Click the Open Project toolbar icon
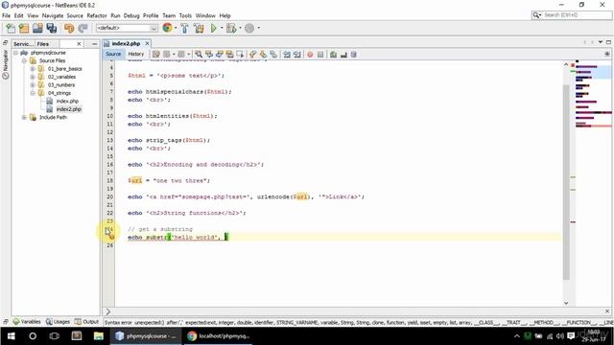The height and width of the screenshot is (345, 614). pyautogui.click(x=37, y=28)
